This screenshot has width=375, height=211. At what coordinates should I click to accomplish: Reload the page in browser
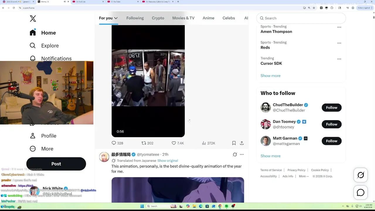pos(14,8)
